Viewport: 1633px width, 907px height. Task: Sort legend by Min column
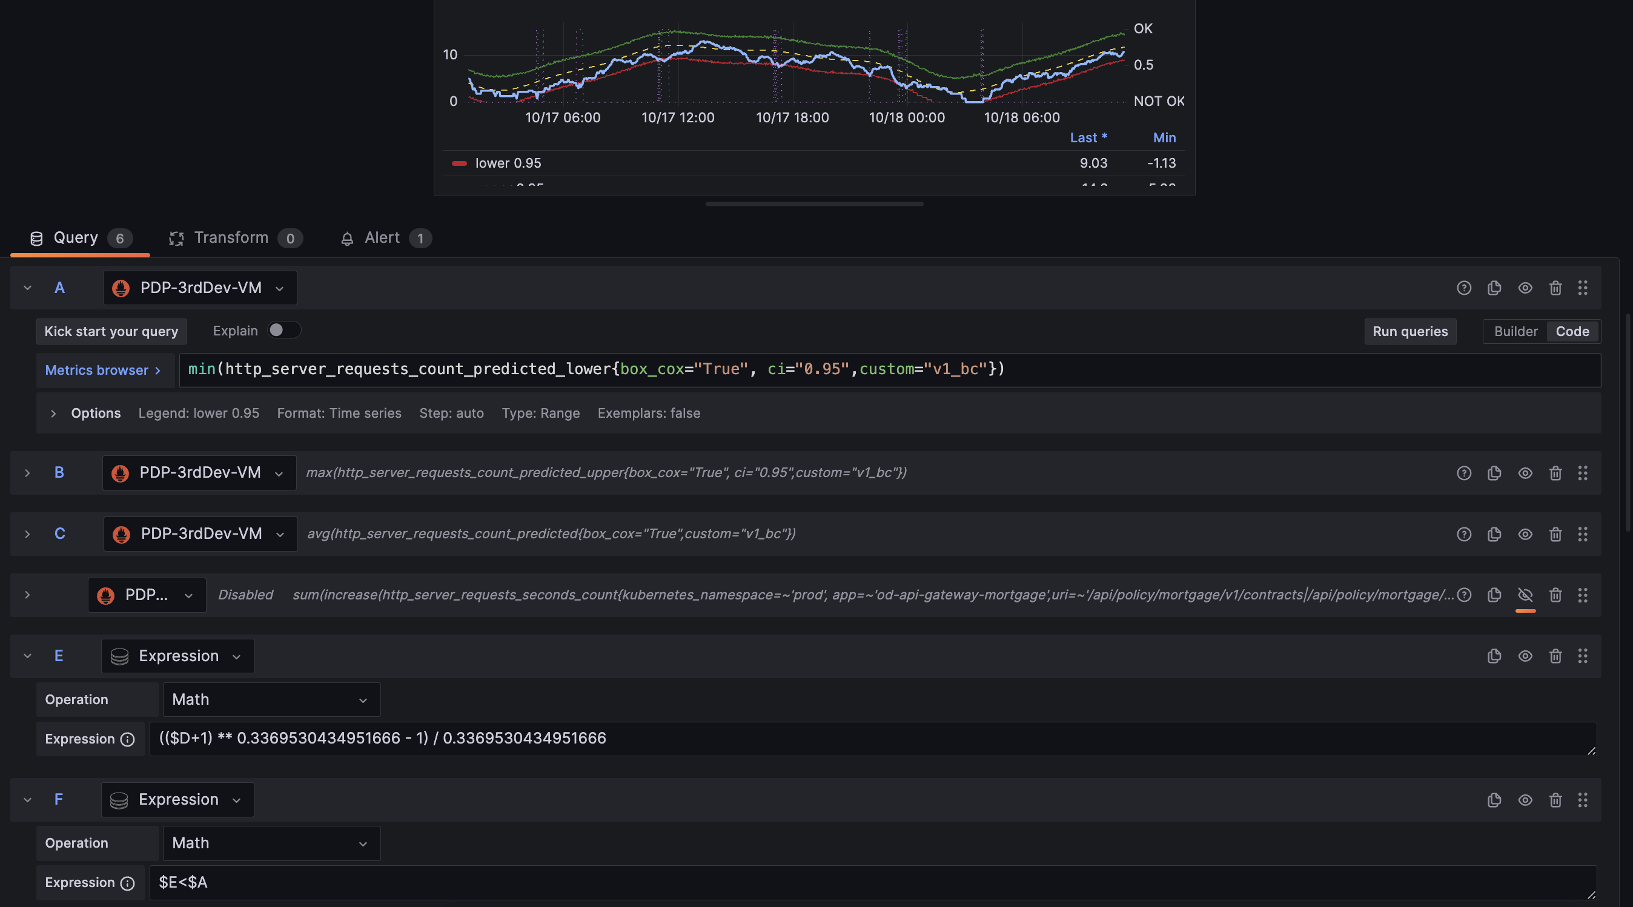1164,137
